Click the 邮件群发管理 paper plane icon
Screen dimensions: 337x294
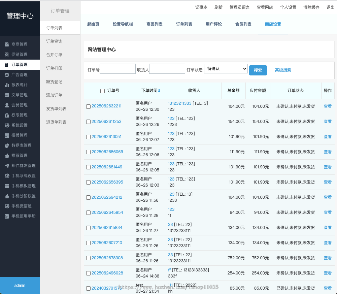(7, 166)
